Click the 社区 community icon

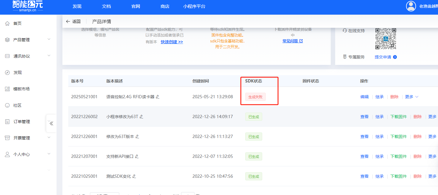7,105
